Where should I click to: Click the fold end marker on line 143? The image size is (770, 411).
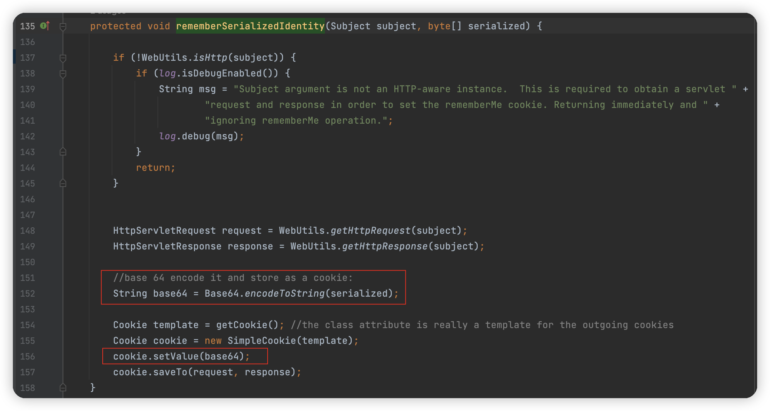(63, 152)
